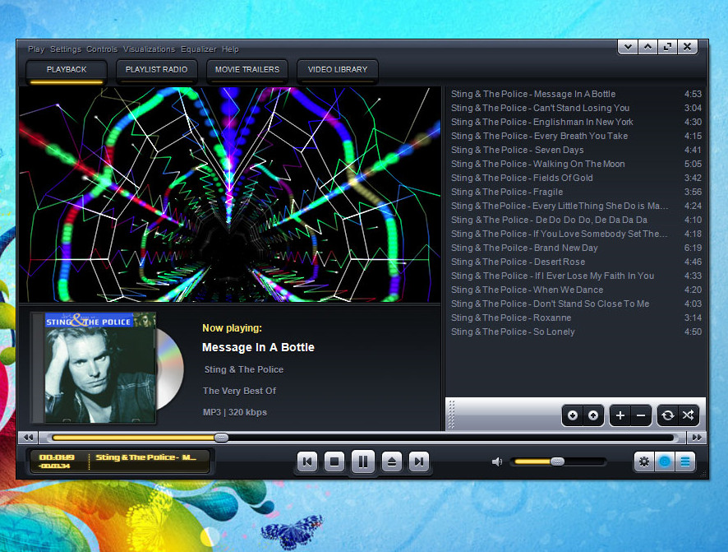Select De Do Do Do track
The width and height of the screenshot is (728, 552).
[576, 220]
